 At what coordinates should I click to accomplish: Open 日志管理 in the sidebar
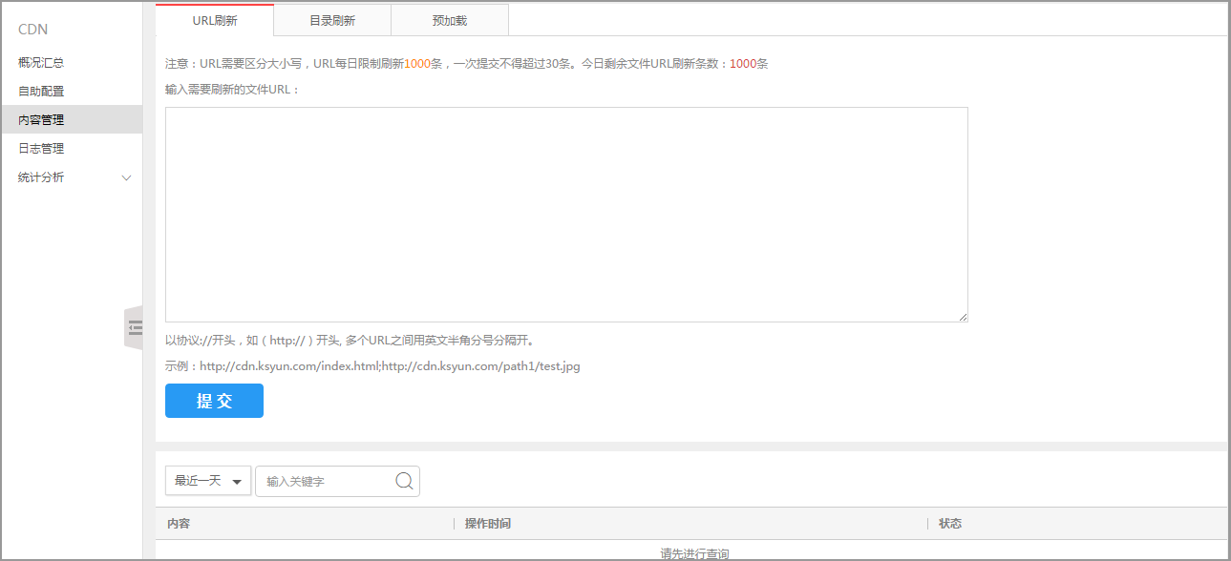(x=41, y=149)
